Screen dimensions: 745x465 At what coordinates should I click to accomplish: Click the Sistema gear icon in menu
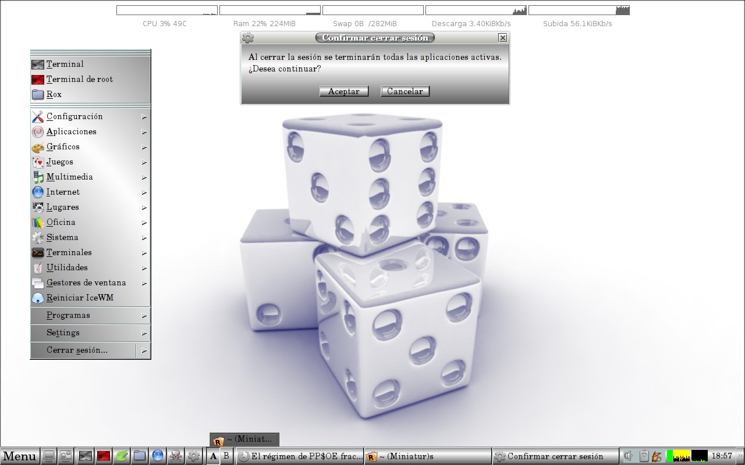(x=38, y=238)
